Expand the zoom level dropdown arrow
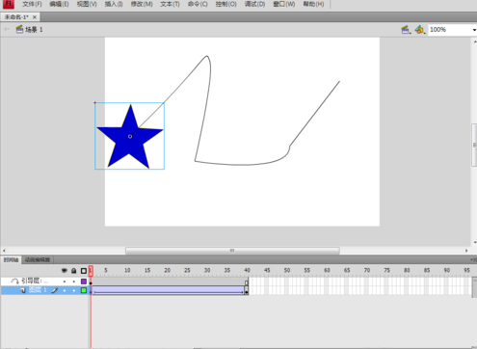This screenshot has width=477, height=349. tap(474, 30)
